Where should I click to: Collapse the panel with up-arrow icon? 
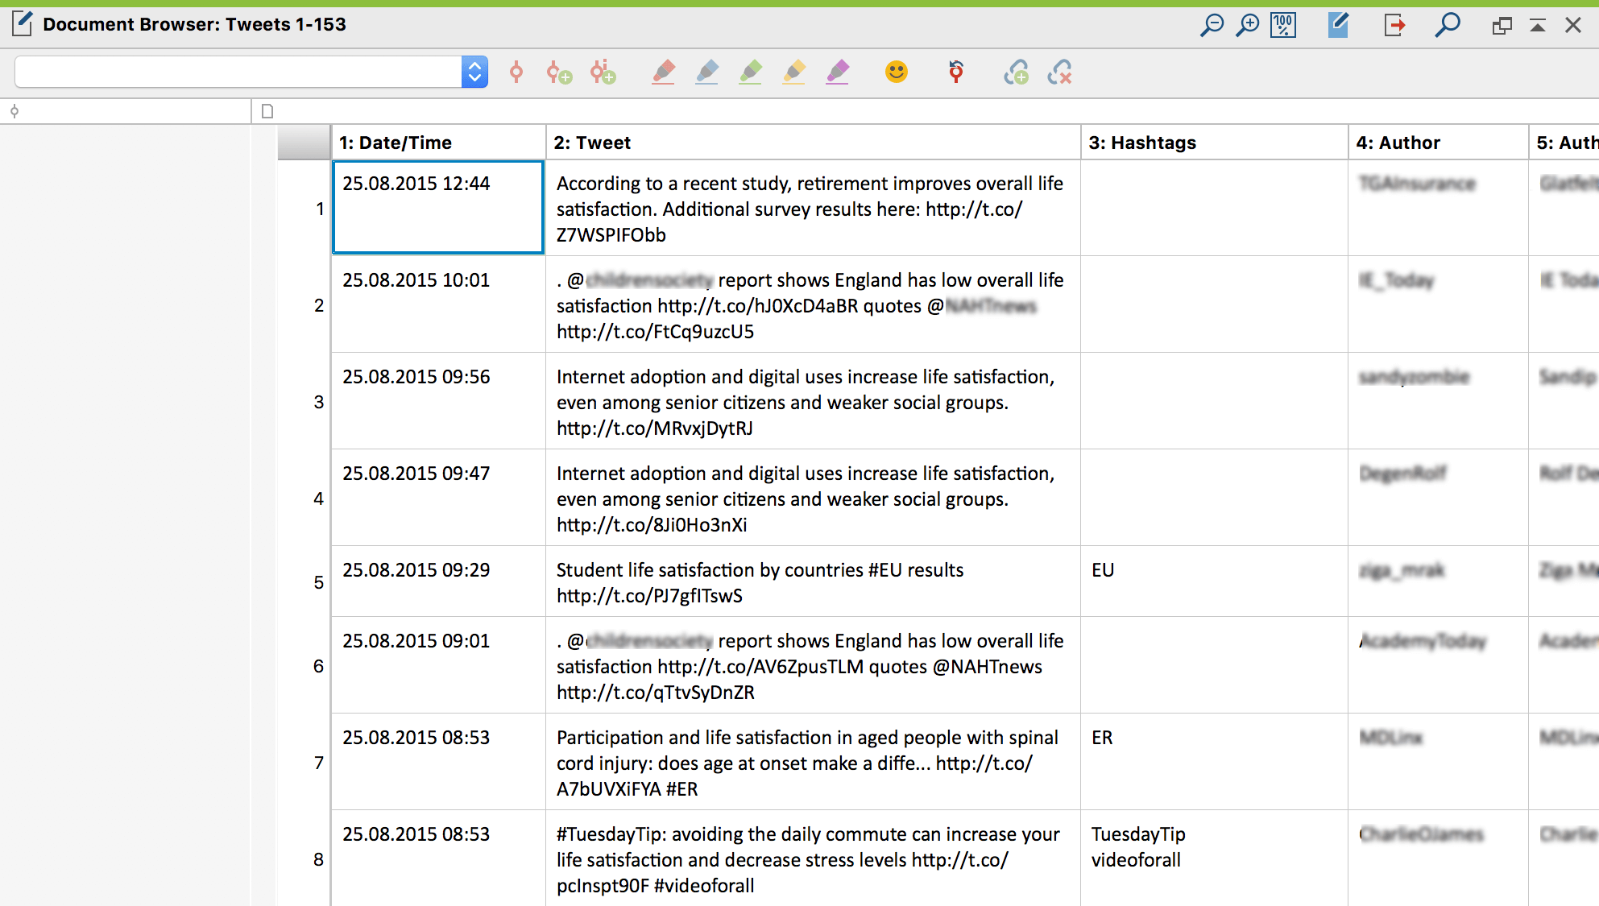point(1537,26)
